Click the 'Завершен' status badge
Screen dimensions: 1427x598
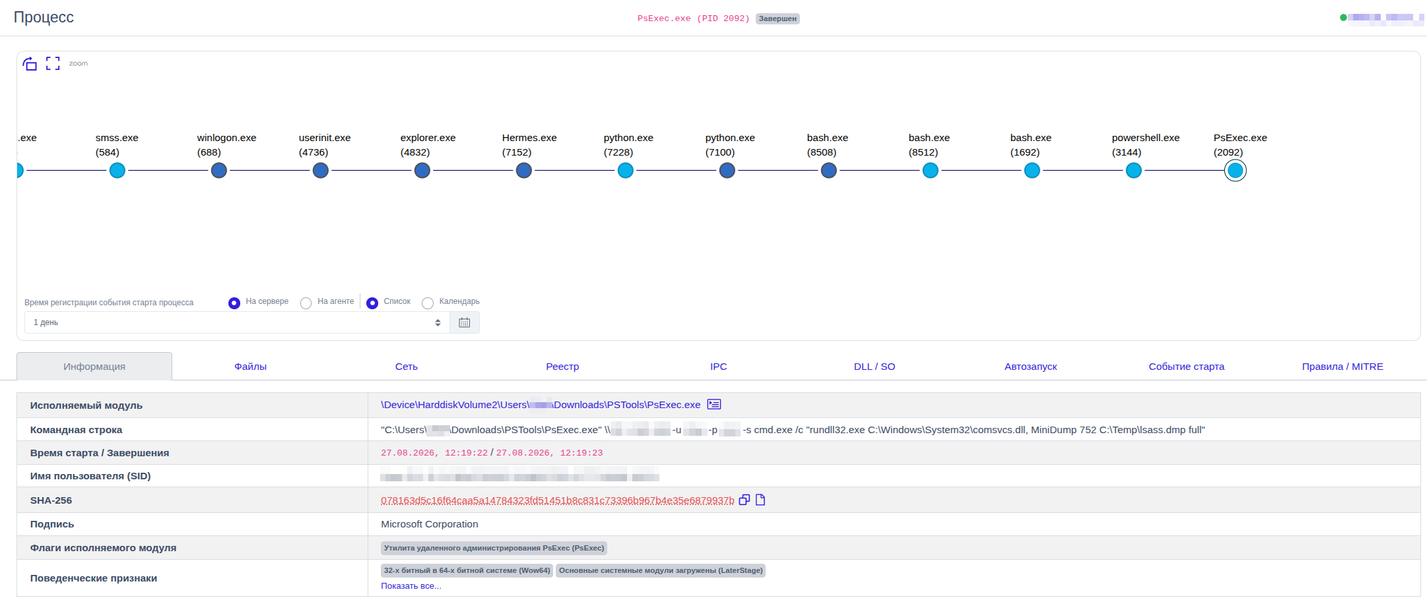tap(778, 18)
